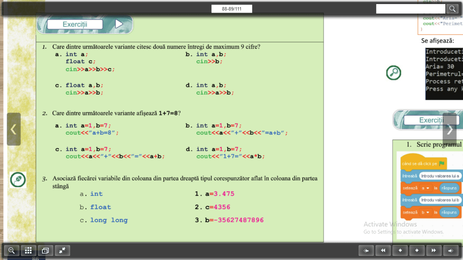Screen dimensions: 463x260
Task: Click inside the search text field
Action: (x=410, y=9)
